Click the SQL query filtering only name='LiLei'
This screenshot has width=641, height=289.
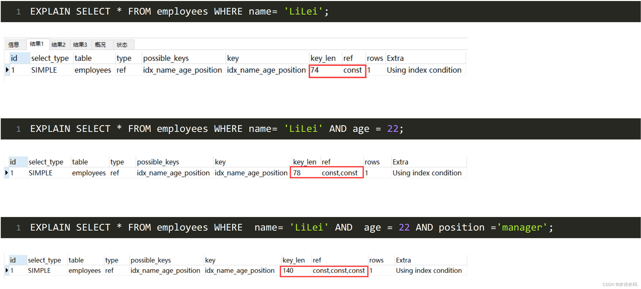coord(179,12)
